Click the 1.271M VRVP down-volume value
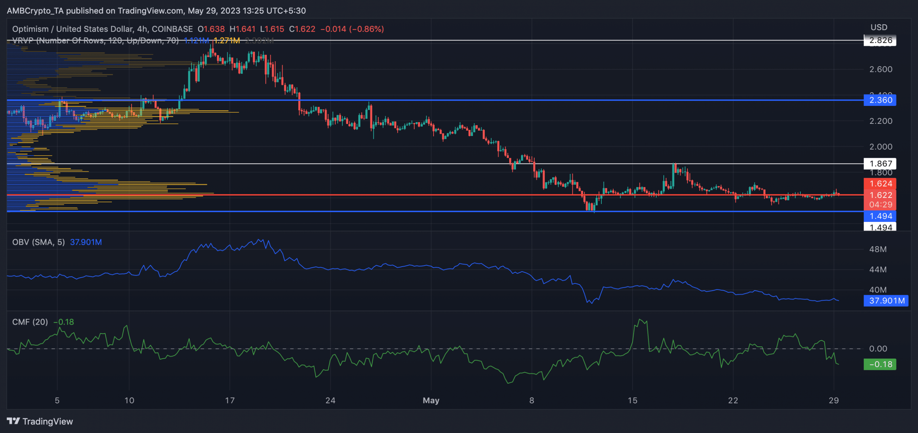This screenshot has height=433, width=918. tap(227, 40)
